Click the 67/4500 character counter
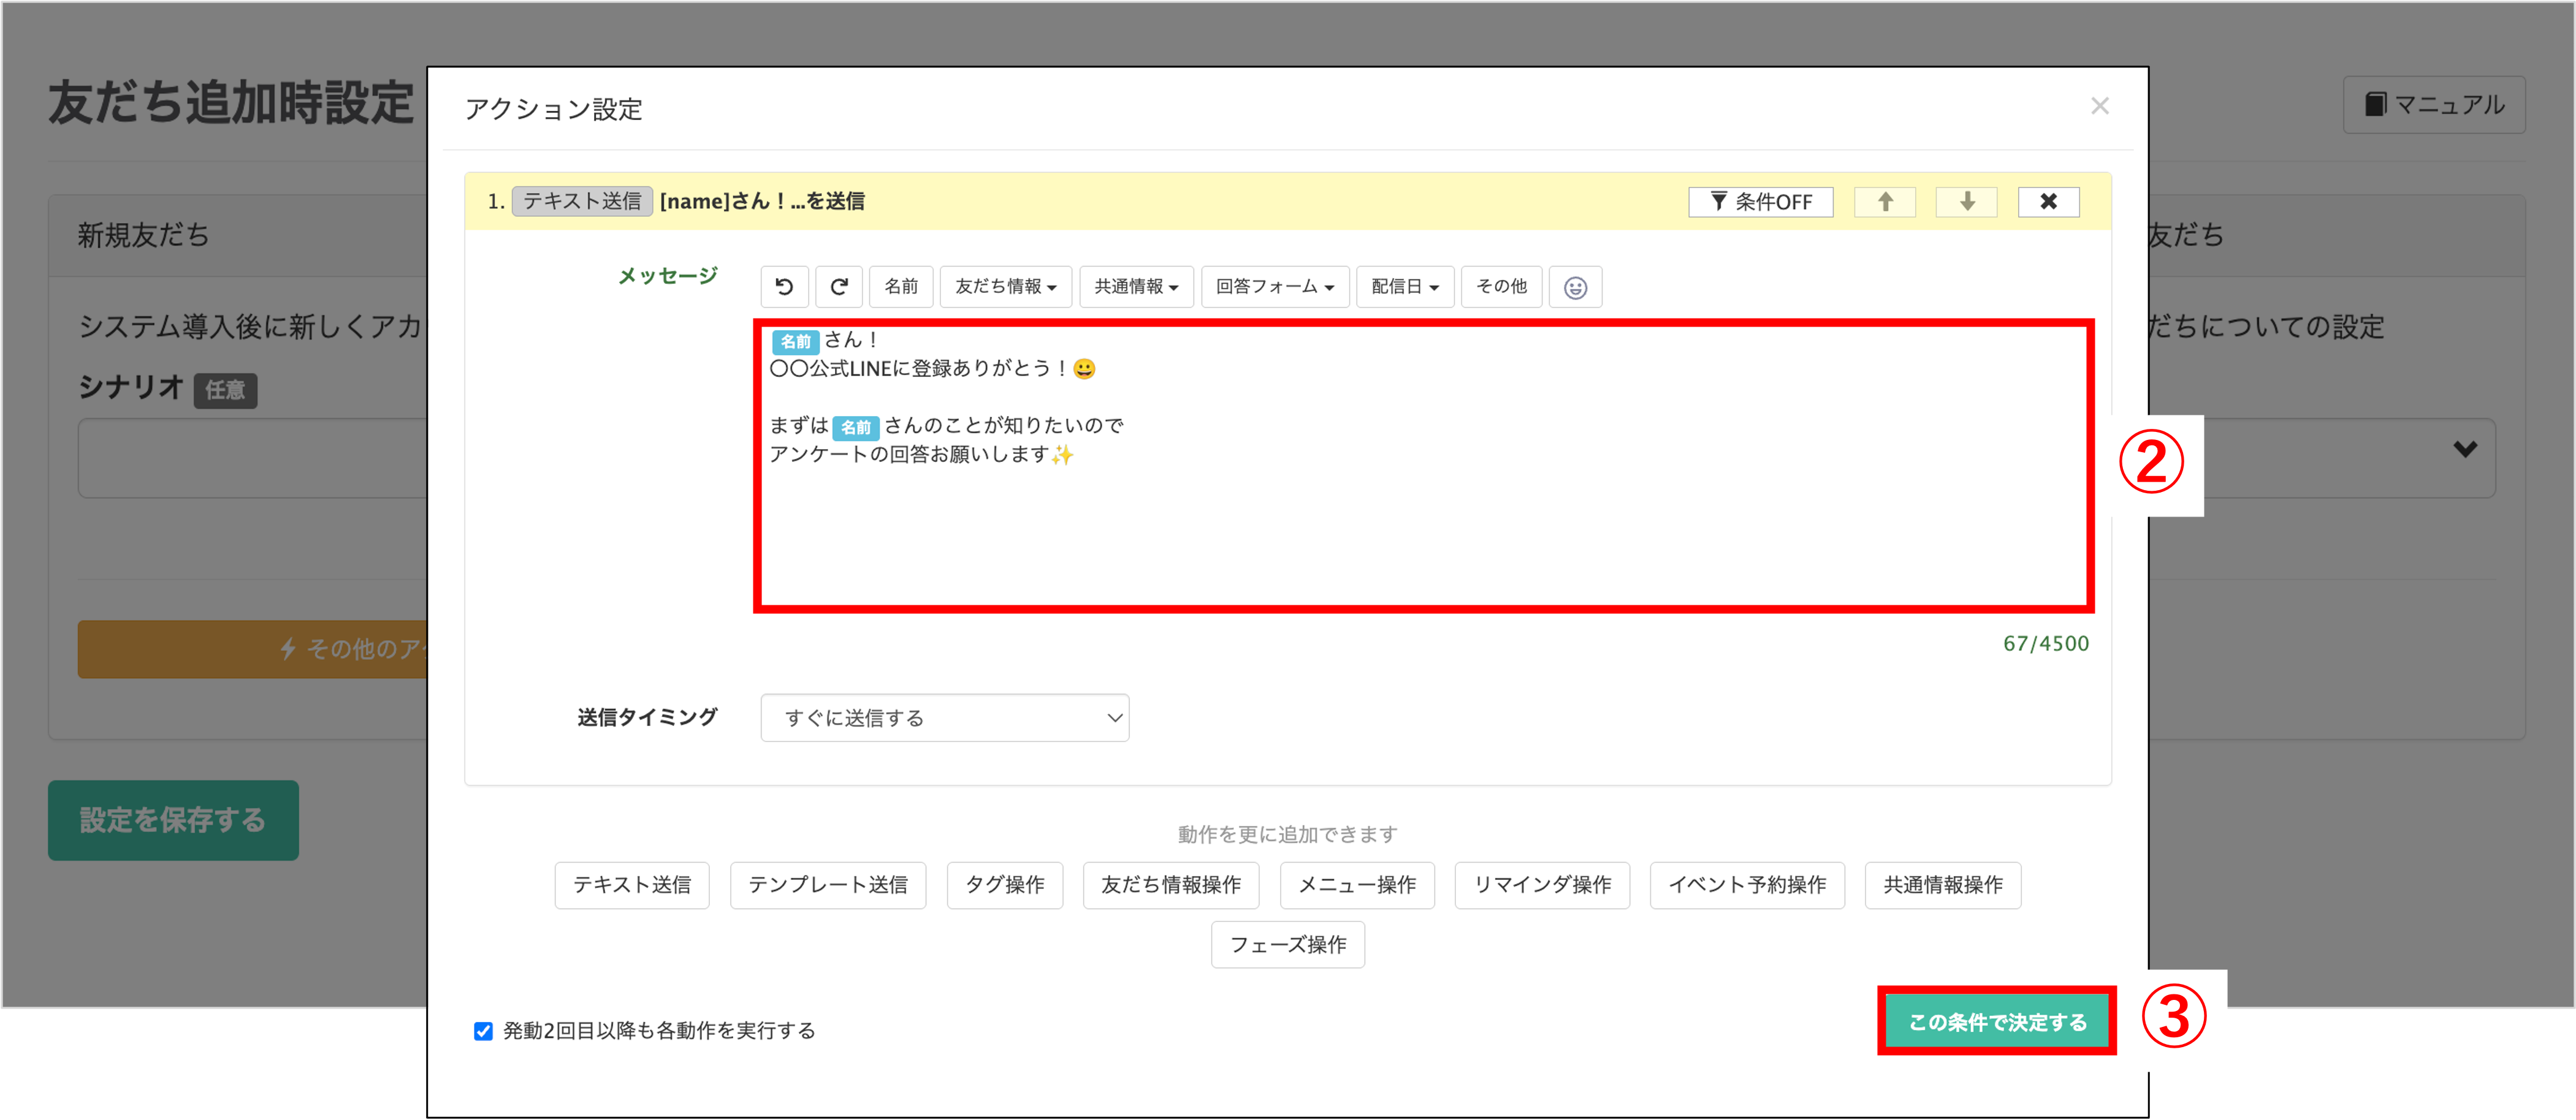The height and width of the screenshot is (1120, 2576). (x=2045, y=645)
